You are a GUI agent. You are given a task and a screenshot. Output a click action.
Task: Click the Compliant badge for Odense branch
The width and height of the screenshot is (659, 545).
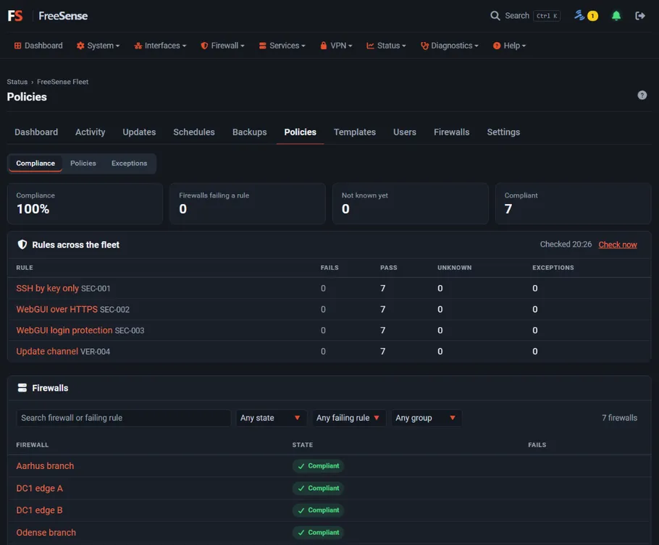click(x=318, y=533)
